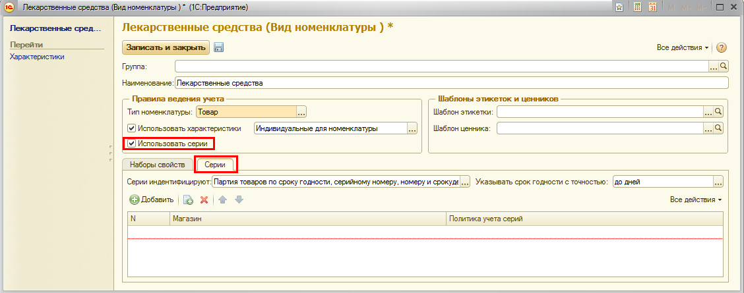
Task: Delete row with the red X icon
Action: pos(204,200)
